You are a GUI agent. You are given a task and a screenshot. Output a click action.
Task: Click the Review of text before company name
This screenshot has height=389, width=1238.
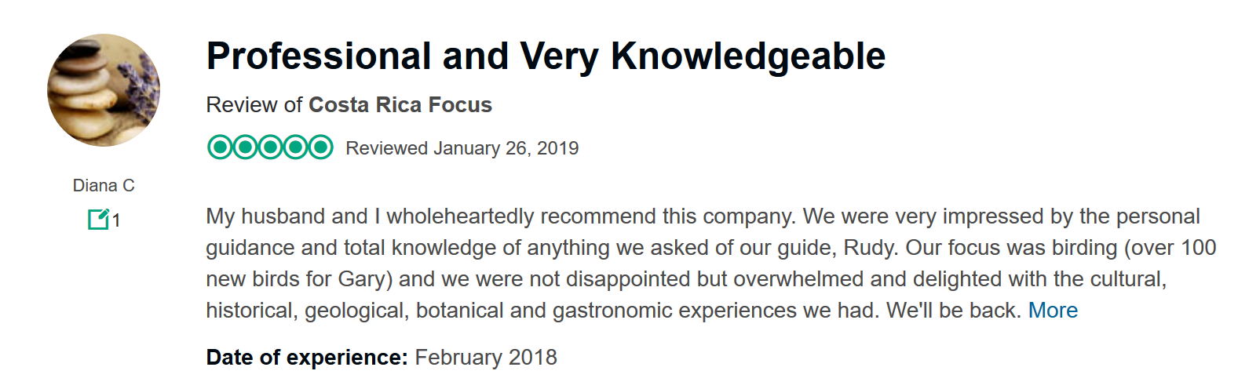[x=254, y=105]
